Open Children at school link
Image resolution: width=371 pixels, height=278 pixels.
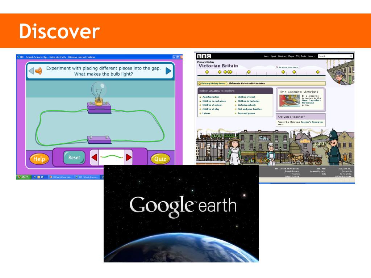(212, 105)
